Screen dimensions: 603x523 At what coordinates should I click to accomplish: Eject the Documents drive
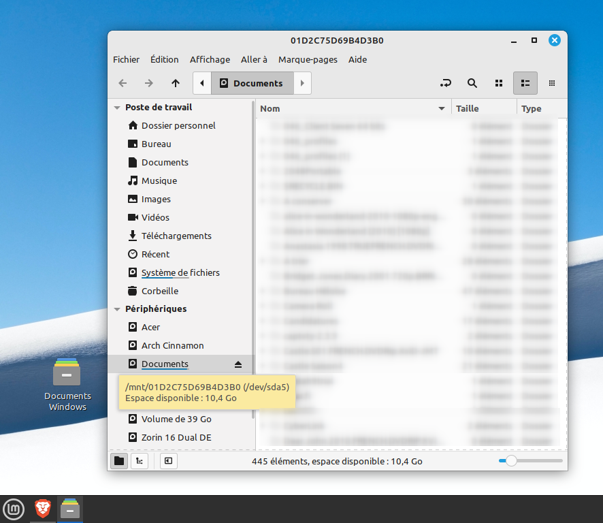pos(238,364)
